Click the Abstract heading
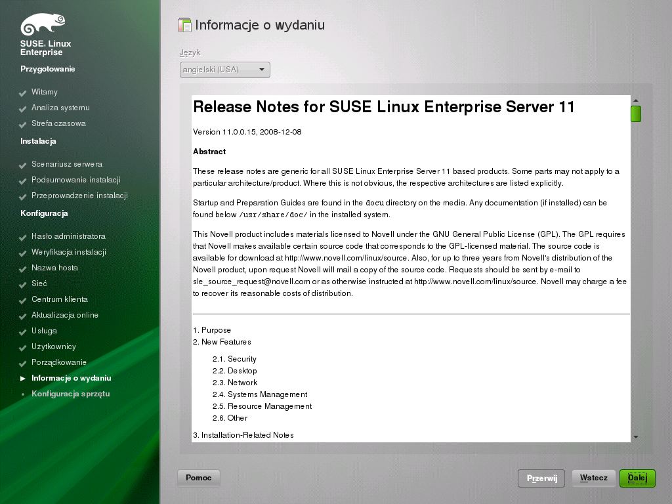This screenshot has height=504, width=672. [x=209, y=152]
